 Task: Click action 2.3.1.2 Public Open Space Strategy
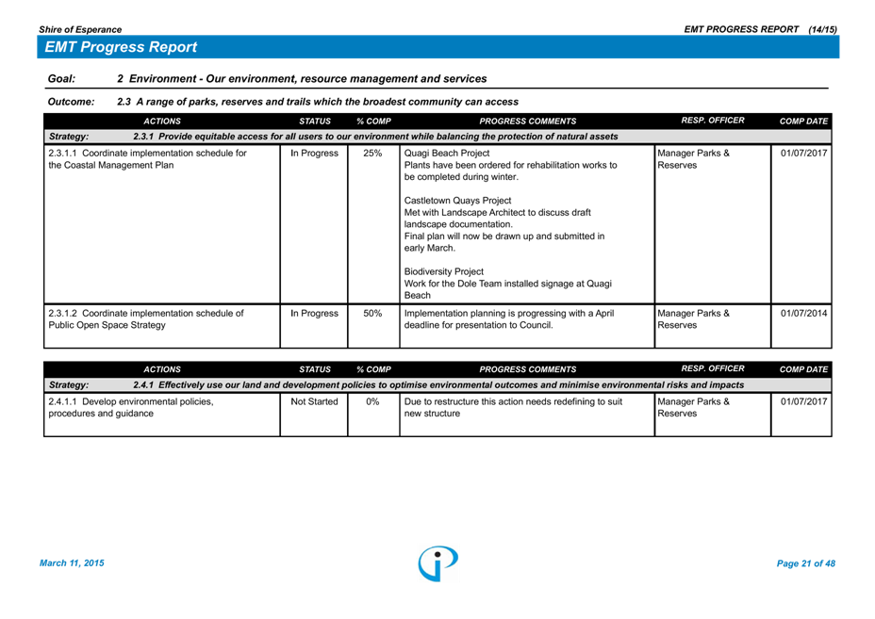point(145,319)
